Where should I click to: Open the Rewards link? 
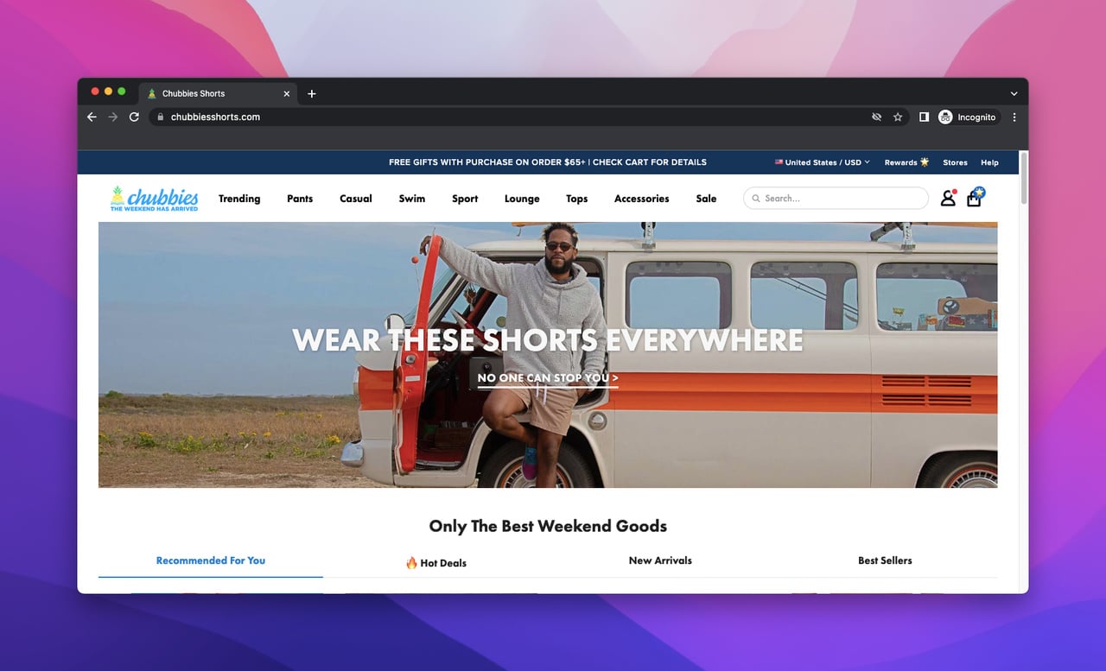[906, 162]
